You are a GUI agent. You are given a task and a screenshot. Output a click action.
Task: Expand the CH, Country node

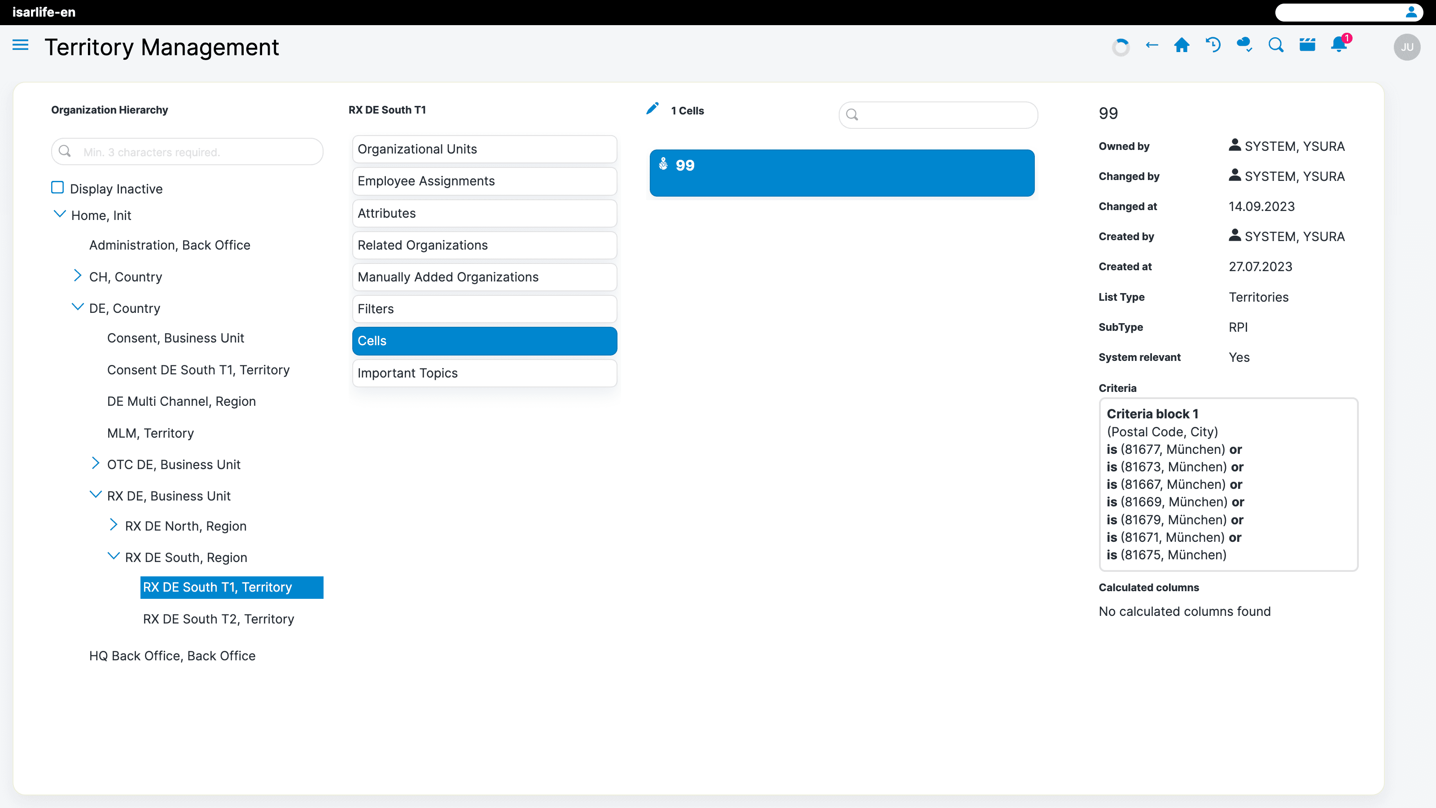tap(78, 276)
